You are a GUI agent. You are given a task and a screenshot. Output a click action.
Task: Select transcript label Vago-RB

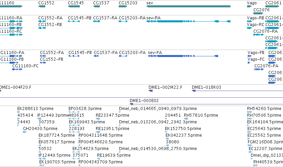point(255,18)
